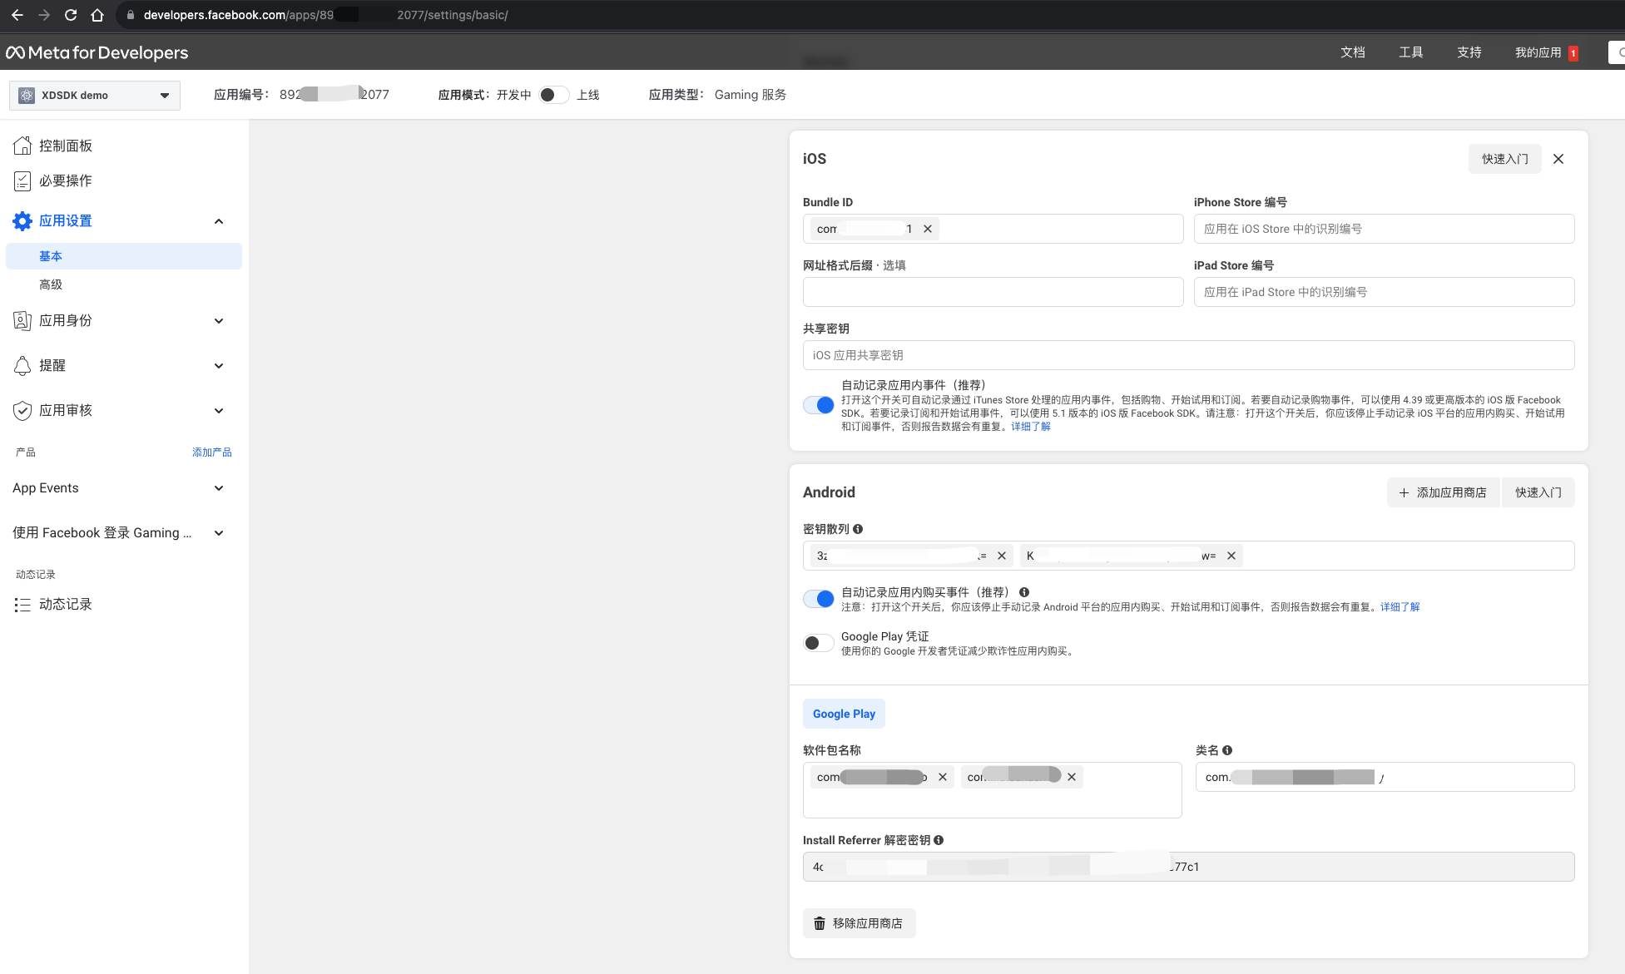Toggle iOS 自动记录应用内事件 switch
Image resolution: width=1625 pixels, height=974 pixels.
819,405
